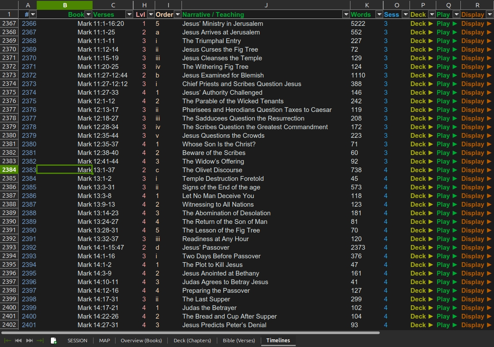Open the Order column filter dropdown

pyautogui.click(x=178, y=15)
